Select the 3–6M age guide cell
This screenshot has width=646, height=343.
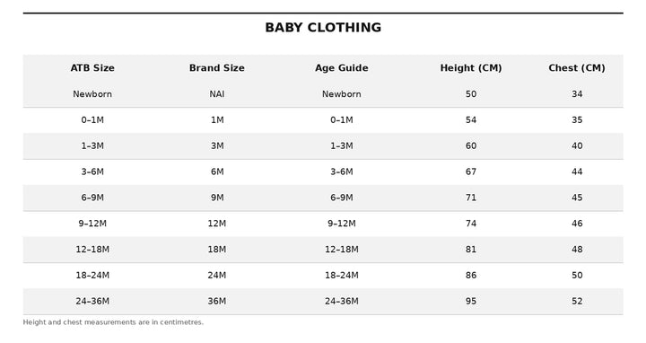pos(342,171)
